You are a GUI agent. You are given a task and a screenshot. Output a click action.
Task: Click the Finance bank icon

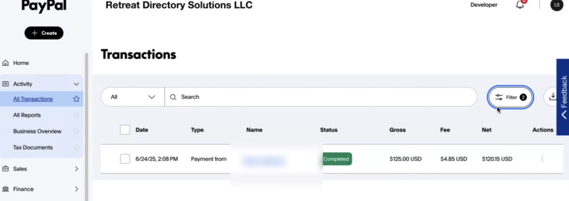coord(5,189)
